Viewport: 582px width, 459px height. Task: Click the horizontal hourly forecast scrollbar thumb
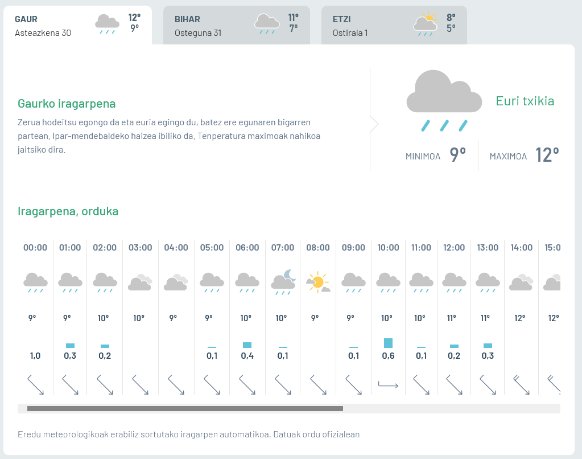tap(185, 409)
